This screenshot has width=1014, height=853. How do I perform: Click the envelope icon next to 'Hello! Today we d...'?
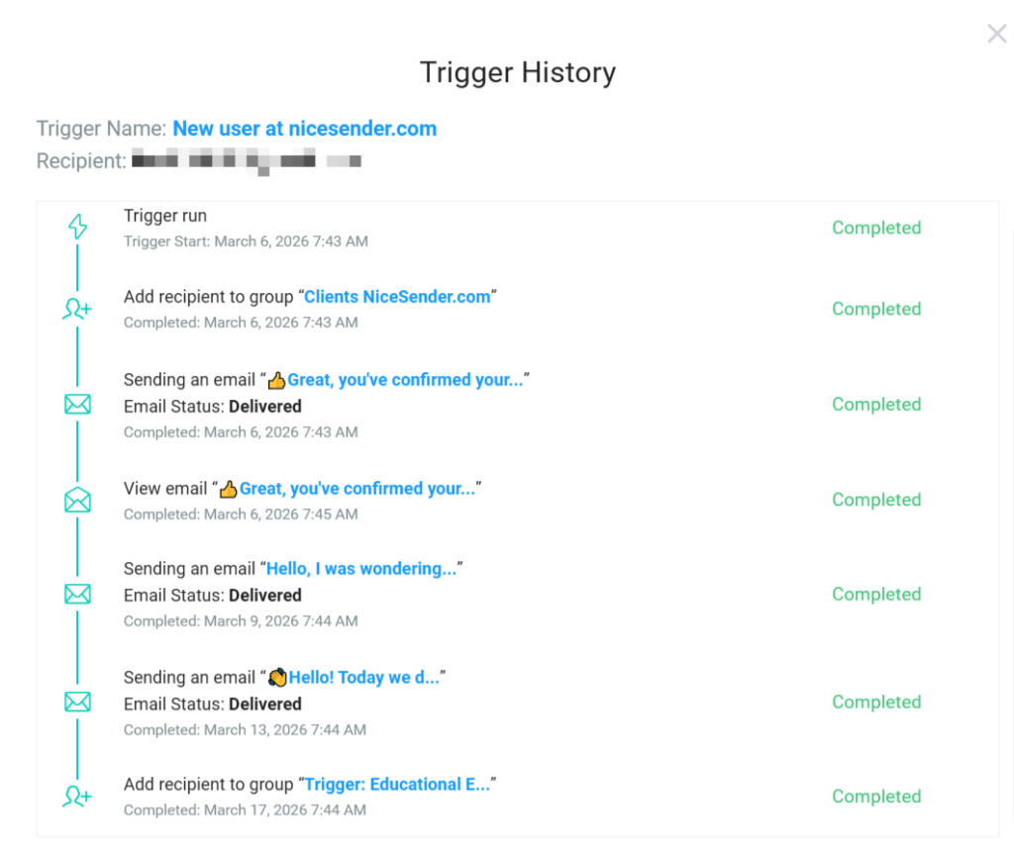77,702
